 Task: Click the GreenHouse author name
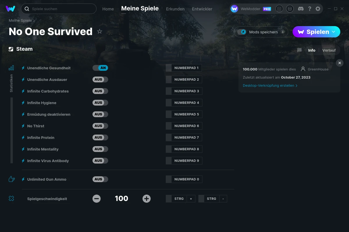pyautogui.click(x=318, y=69)
